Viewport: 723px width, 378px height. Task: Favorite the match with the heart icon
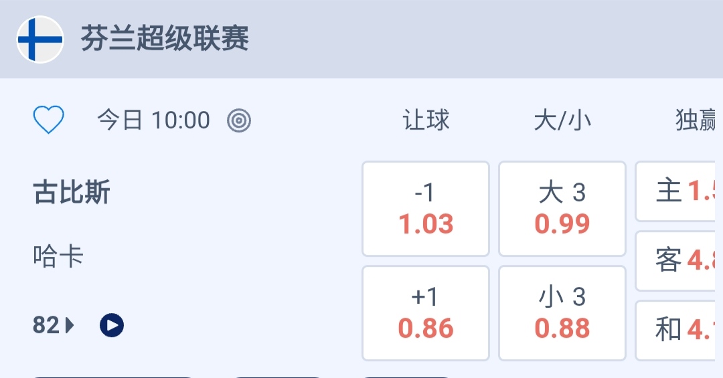tap(49, 120)
